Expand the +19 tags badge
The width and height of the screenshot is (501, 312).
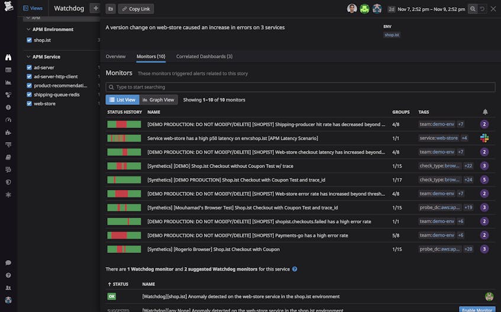coord(468,208)
